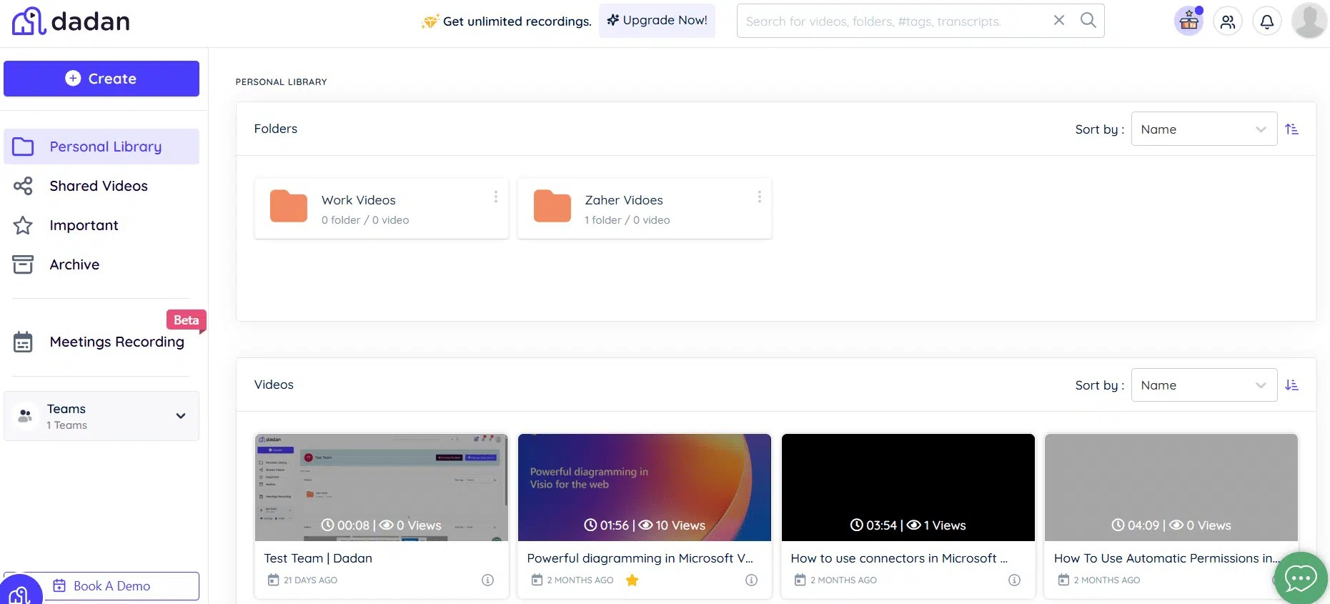
Task: Open the team members icon in header
Action: [x=1228, y=21]
